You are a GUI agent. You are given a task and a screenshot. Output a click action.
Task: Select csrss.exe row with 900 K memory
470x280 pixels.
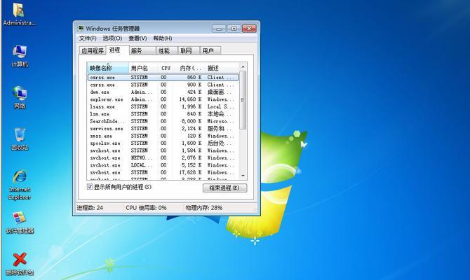(x=163, y=85)
